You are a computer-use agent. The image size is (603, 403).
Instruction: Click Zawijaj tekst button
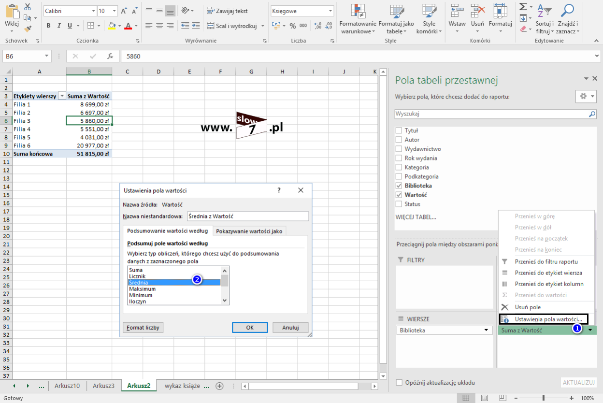tap(227, 11)
